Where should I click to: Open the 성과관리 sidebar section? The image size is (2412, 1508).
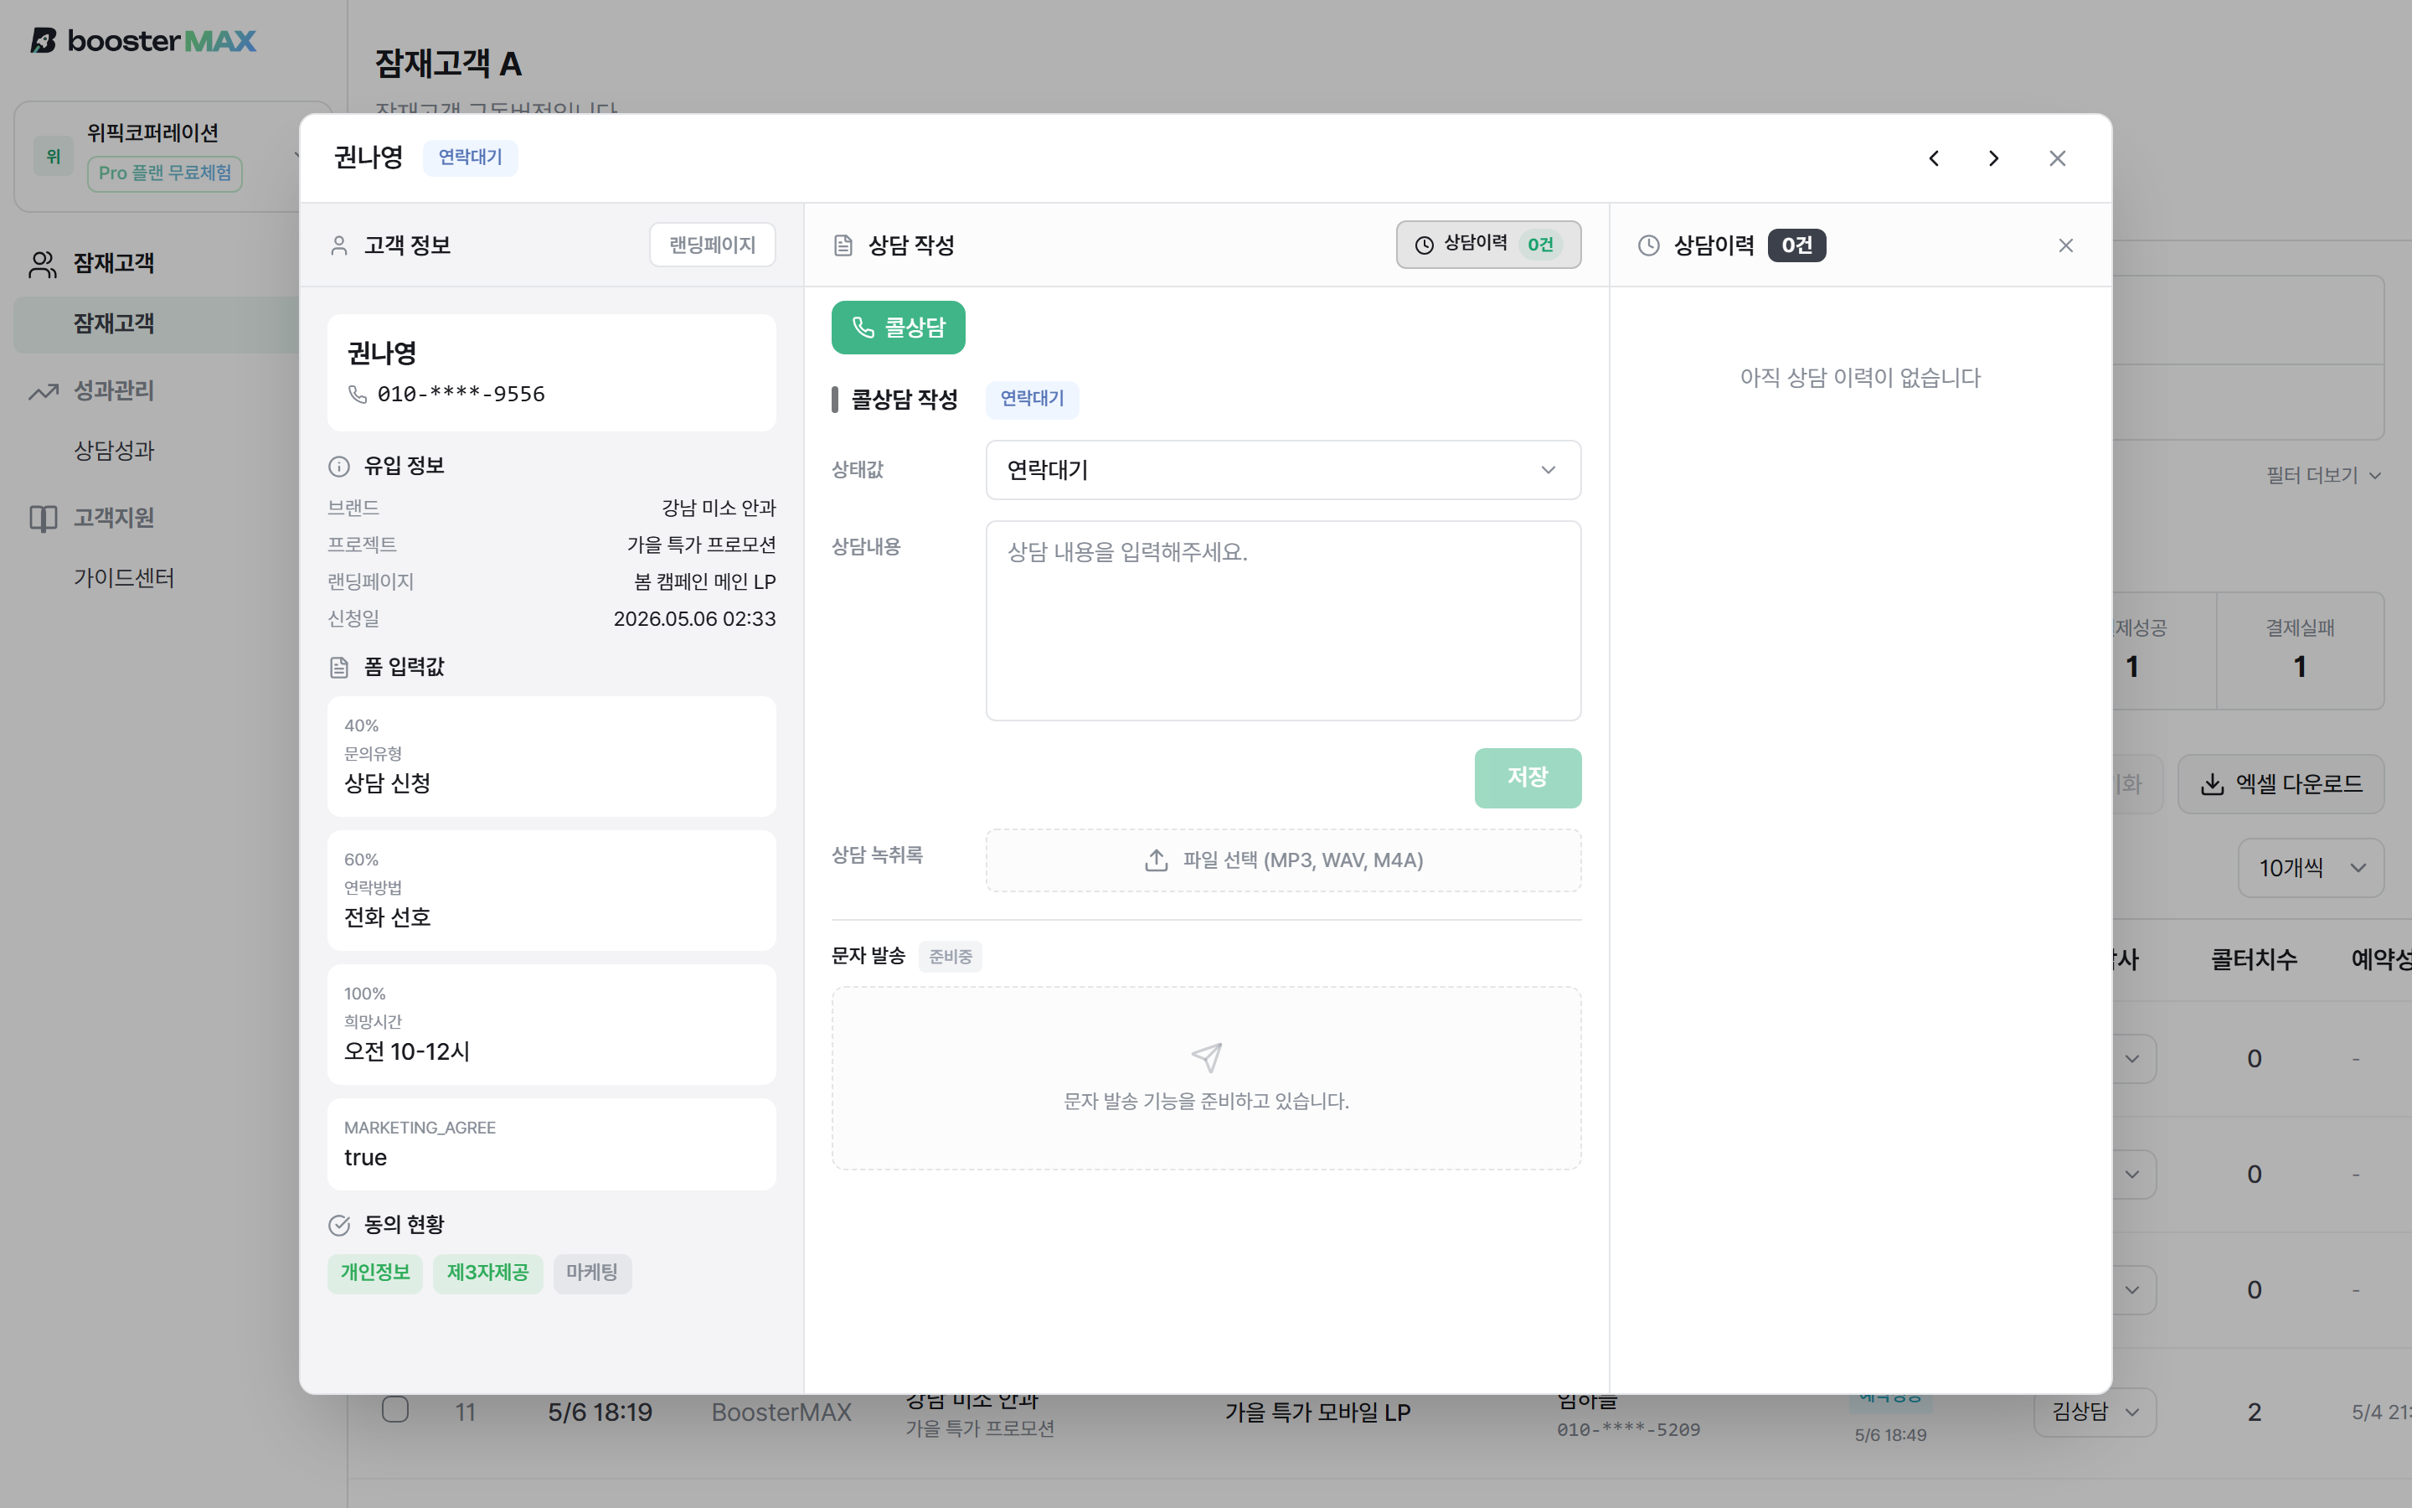click(x=114, y=391)
